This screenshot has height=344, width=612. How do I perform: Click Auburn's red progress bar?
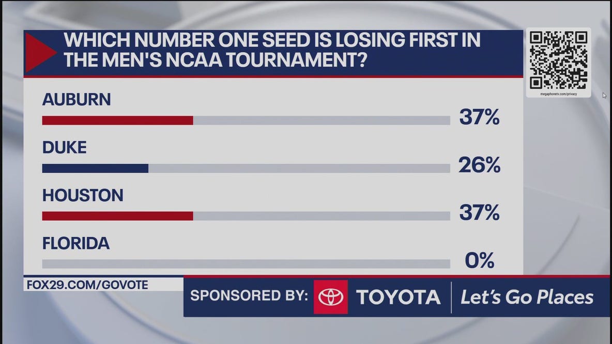117,120
